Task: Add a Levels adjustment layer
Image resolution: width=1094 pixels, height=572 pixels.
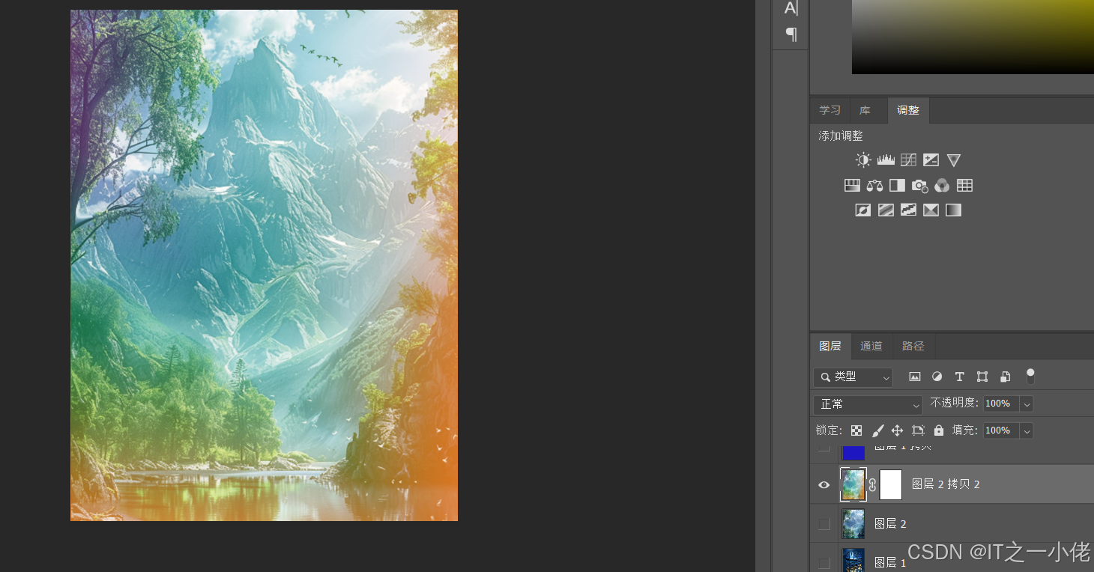Action: click(x=886, y=160)
